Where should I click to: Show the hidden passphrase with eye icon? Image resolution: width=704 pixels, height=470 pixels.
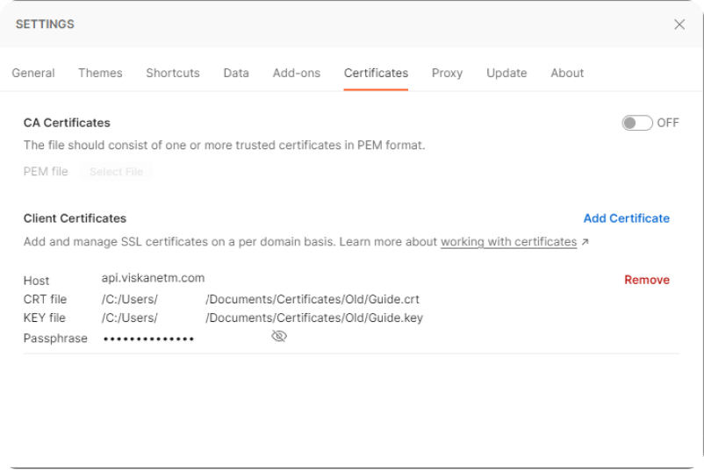[279, 337]
